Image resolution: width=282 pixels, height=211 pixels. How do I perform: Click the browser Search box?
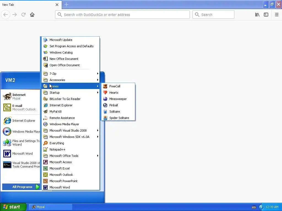tap(213, 15)
